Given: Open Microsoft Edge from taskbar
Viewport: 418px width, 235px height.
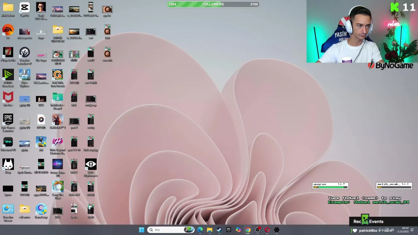Looking at the screenshot, I should click(x=200, y=230).
